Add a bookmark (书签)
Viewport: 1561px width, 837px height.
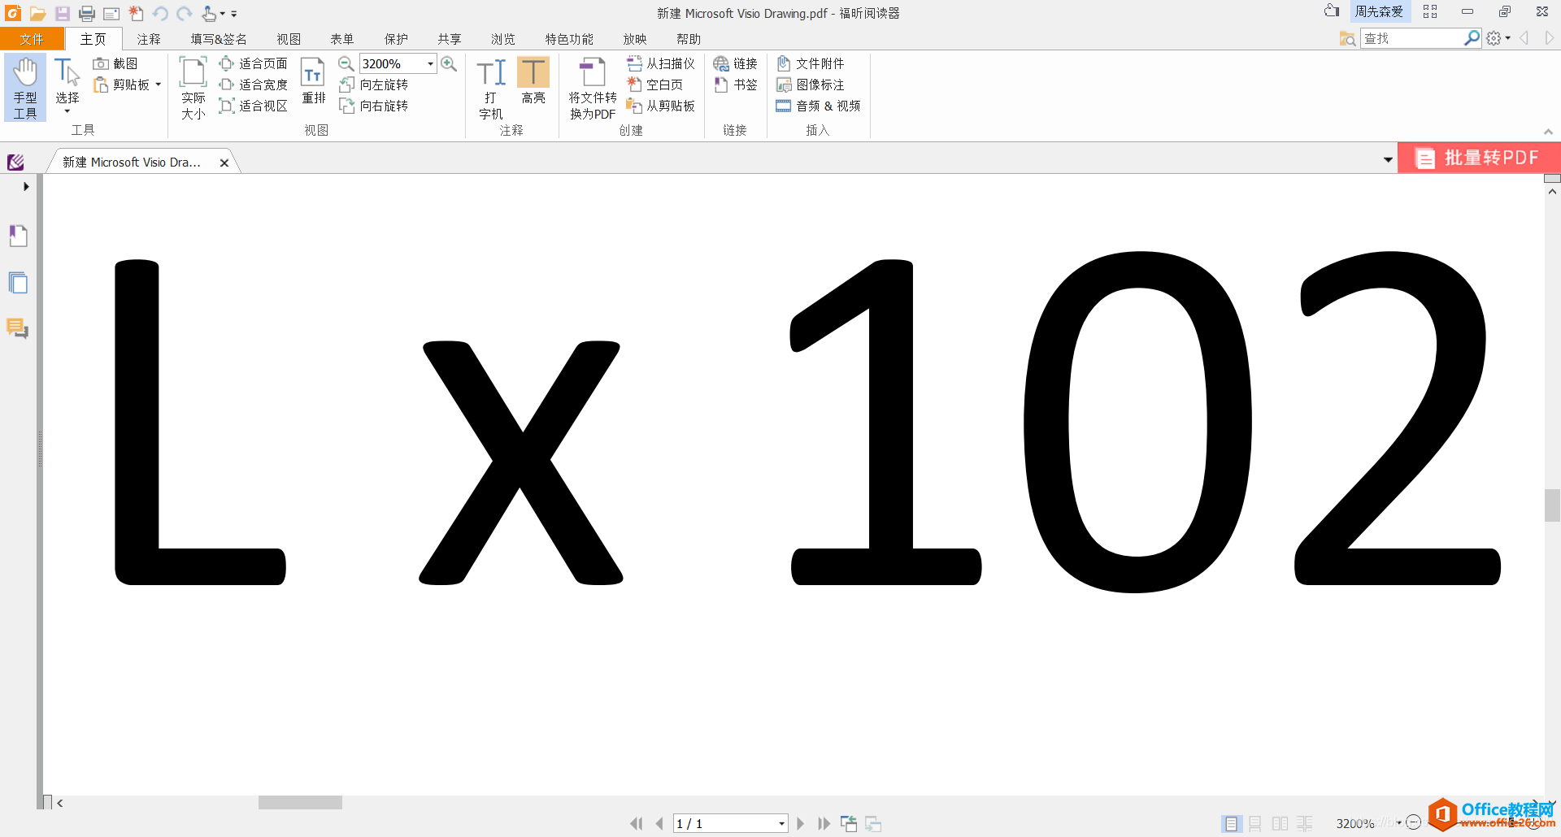(x=735, y=85)
